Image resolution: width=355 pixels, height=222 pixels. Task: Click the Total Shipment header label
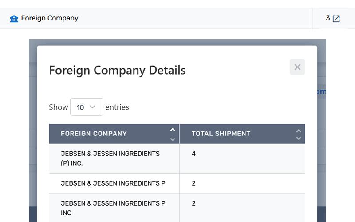point(221,134)
